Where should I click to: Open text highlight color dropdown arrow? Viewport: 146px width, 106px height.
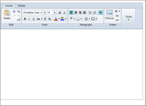tap(66, 19)
